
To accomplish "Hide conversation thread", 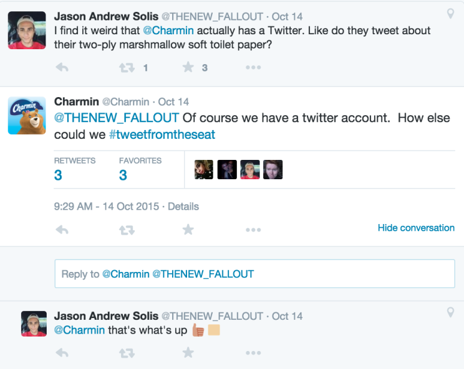I will [x=416, y=228].
